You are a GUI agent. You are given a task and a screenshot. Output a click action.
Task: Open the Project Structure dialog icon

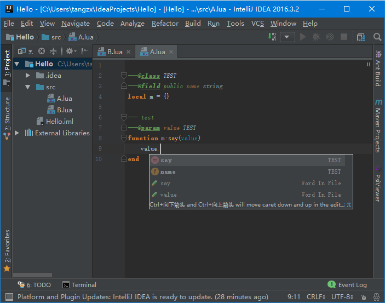click(x=360, y=37)
